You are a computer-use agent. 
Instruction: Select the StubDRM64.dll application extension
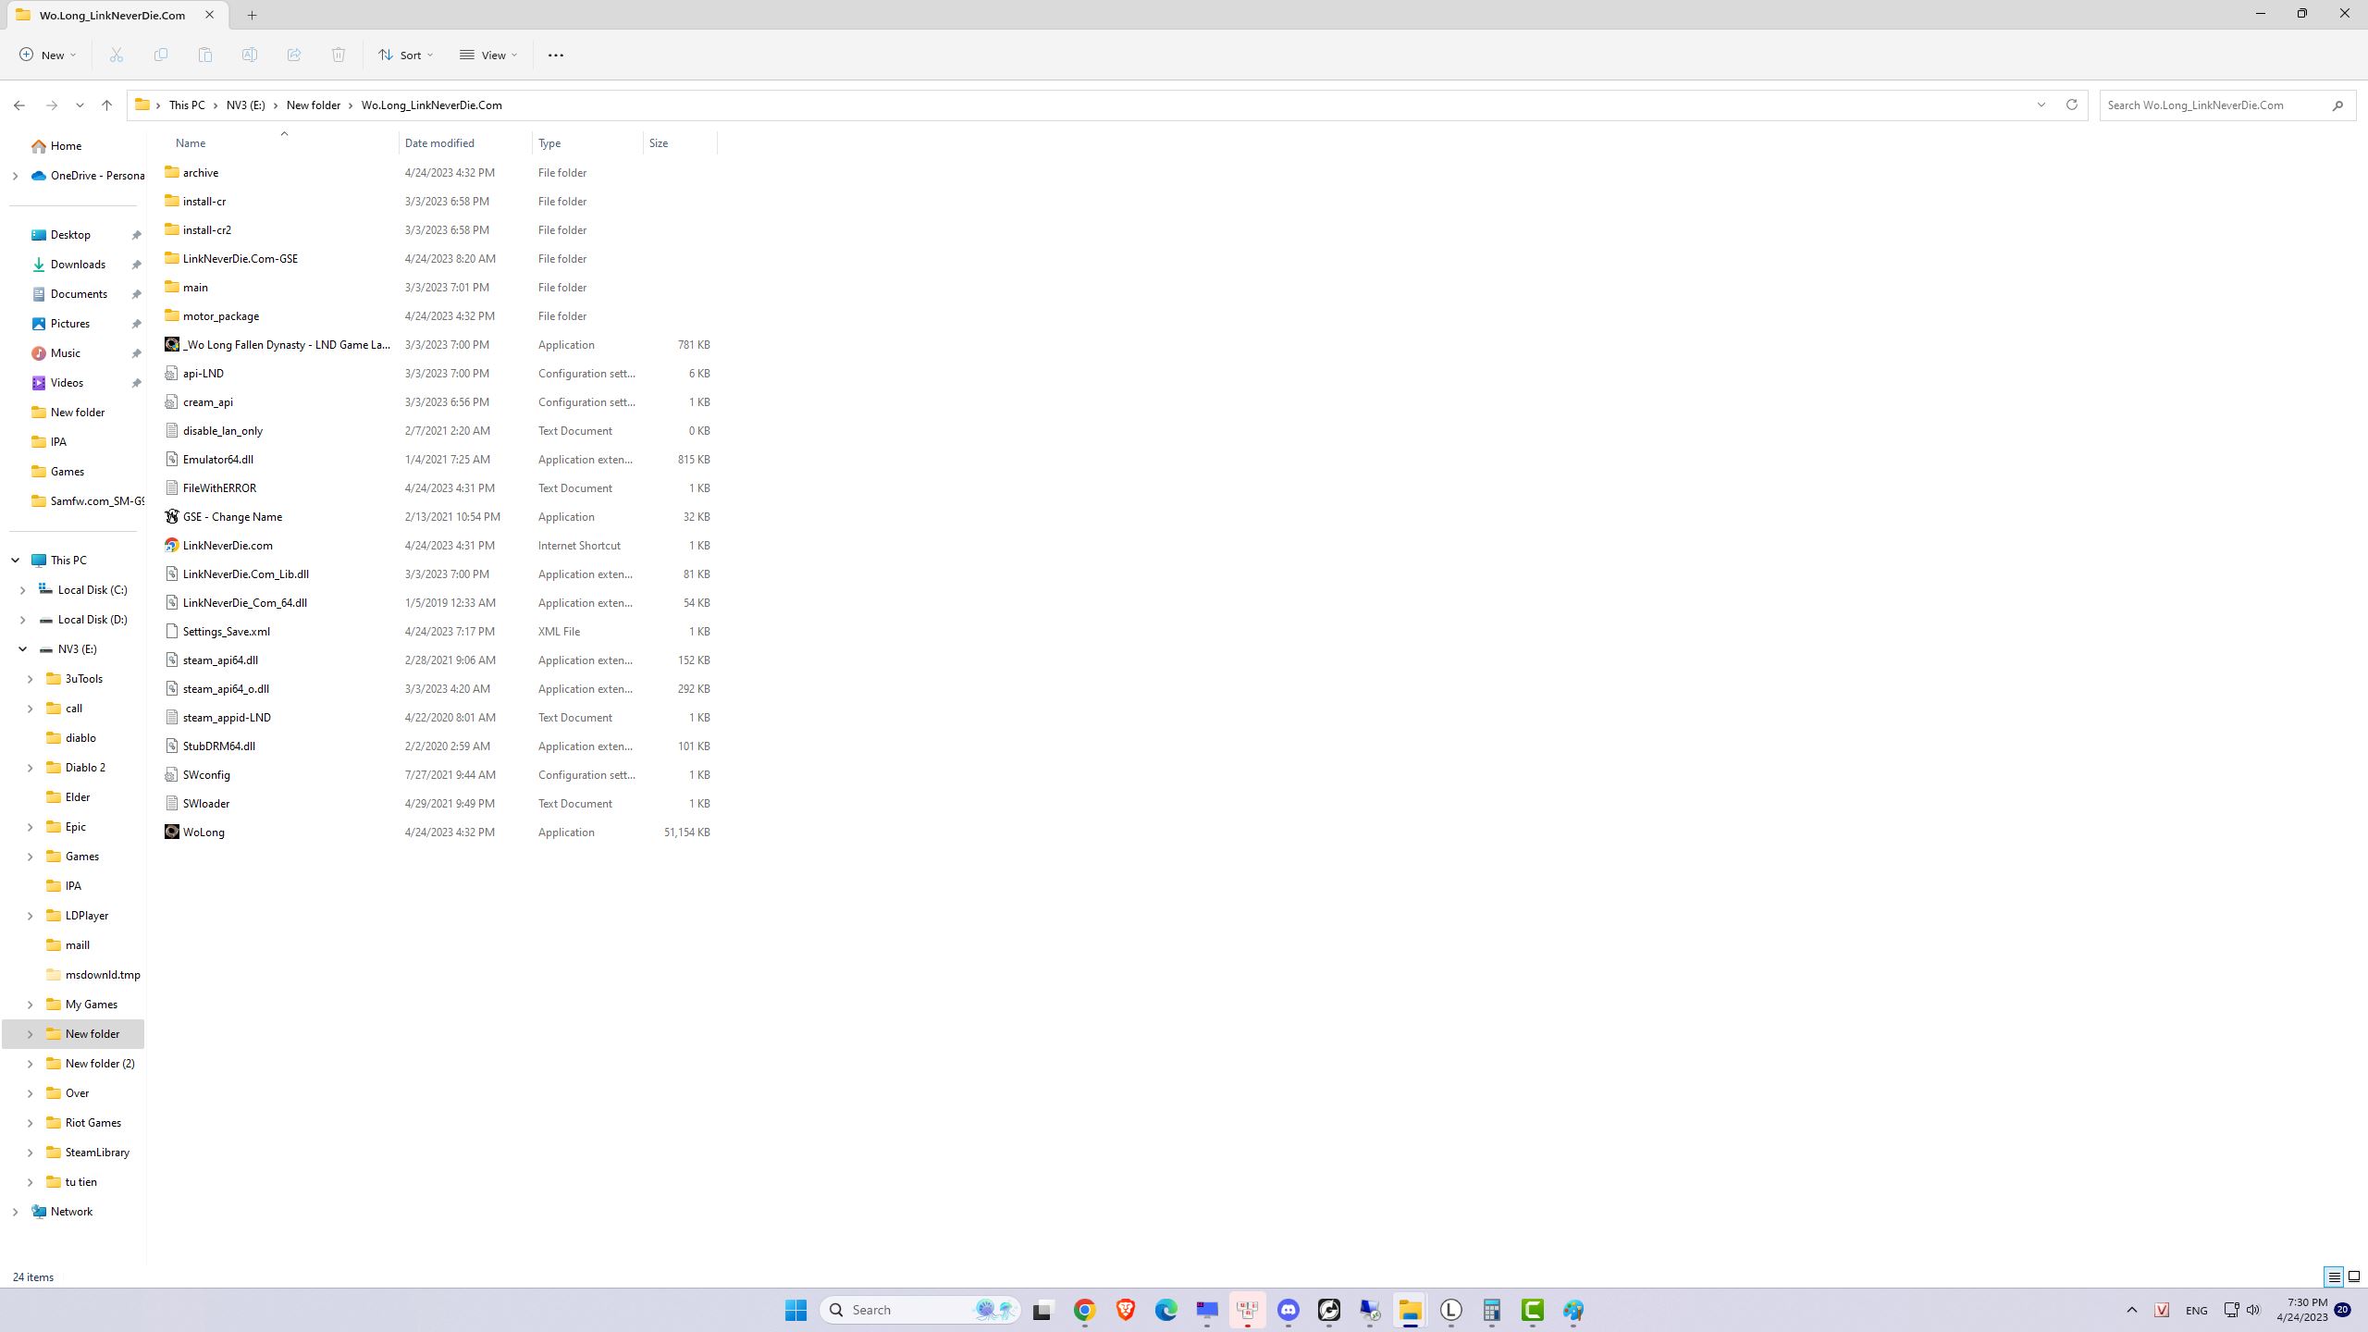(x=218, y=745)
